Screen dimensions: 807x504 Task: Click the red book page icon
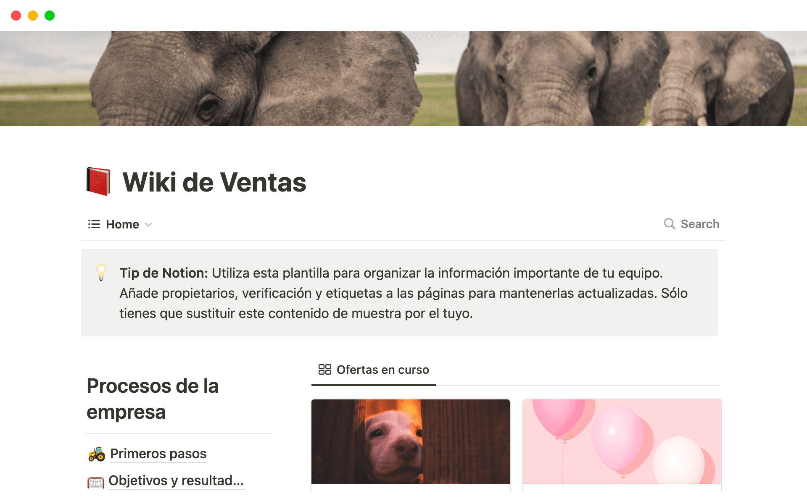98,181
